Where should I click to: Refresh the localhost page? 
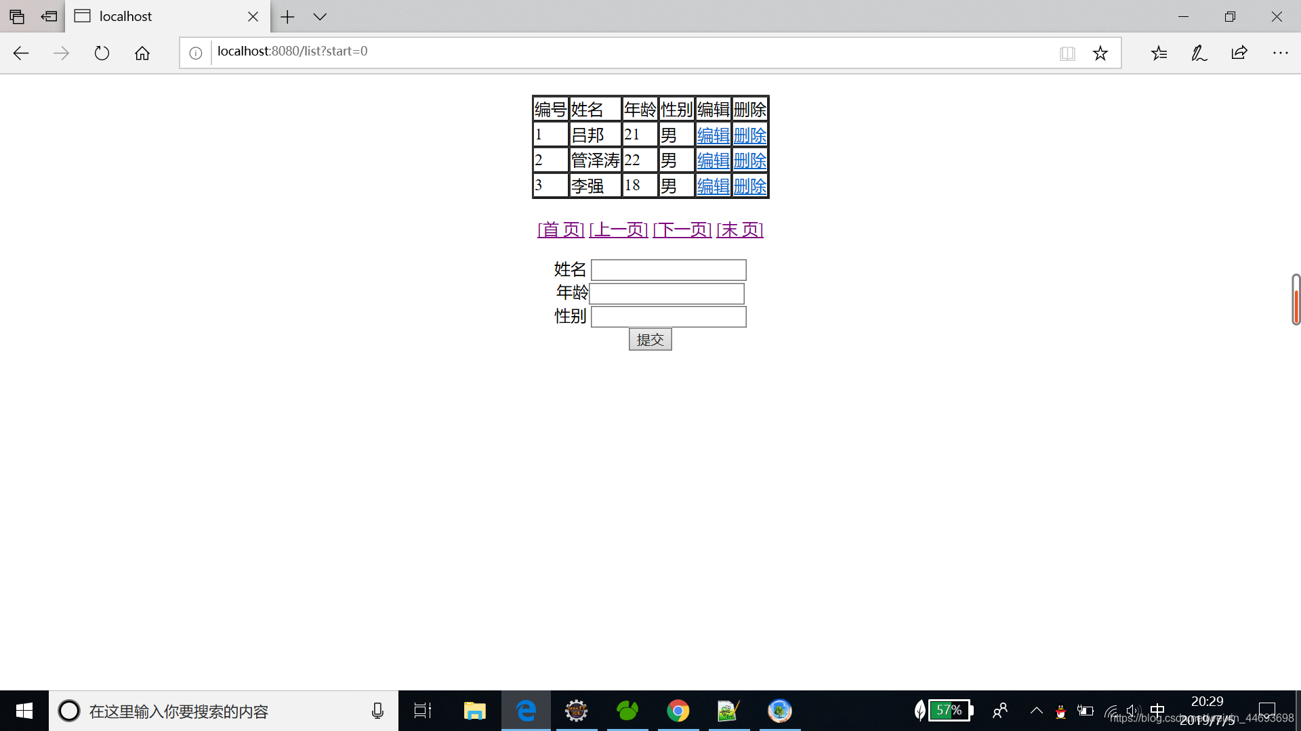(102, 53)
